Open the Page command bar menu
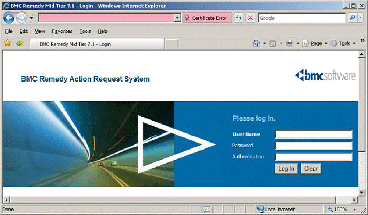This screenshot has height=215, width=368. click(x=315, y=43)
